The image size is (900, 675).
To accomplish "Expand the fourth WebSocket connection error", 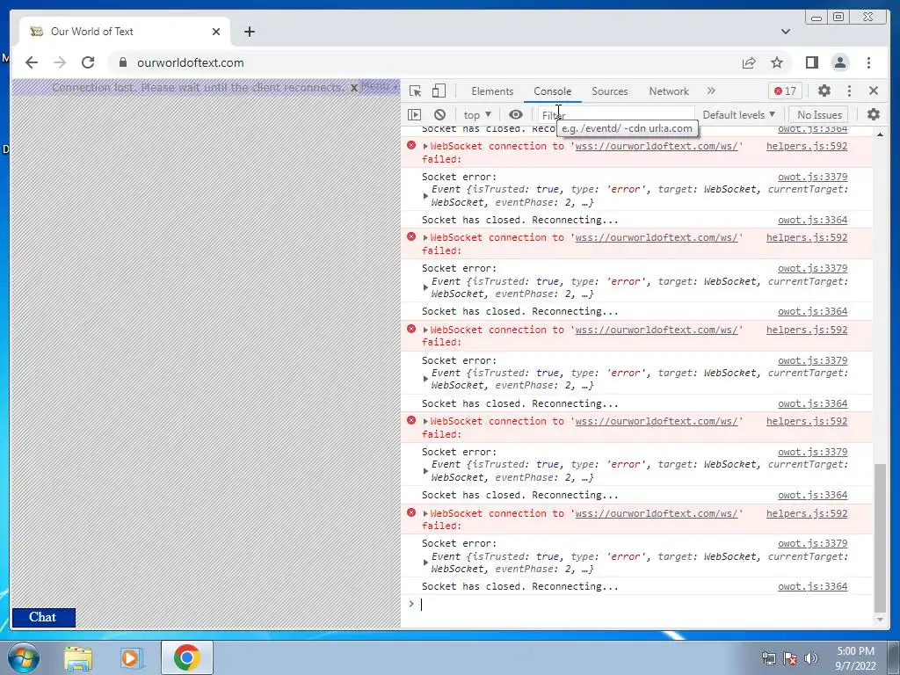I will (x=425, y=421).
